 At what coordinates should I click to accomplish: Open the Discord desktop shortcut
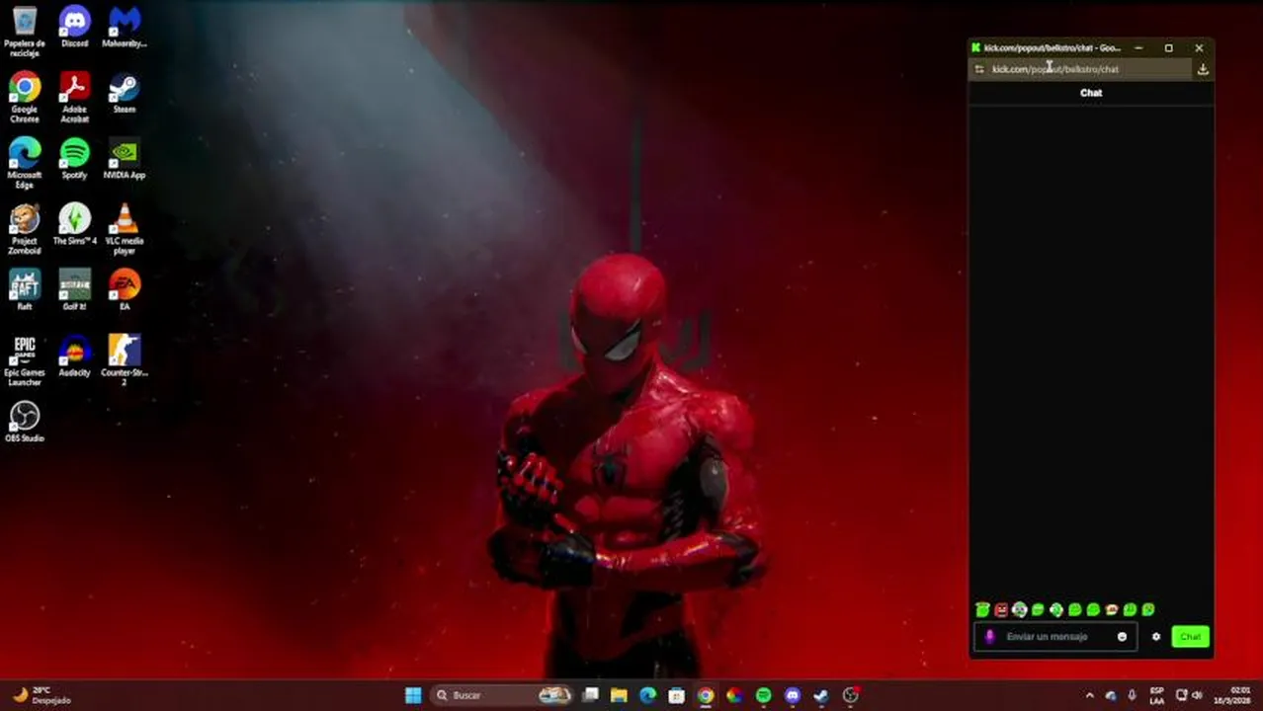74,27
